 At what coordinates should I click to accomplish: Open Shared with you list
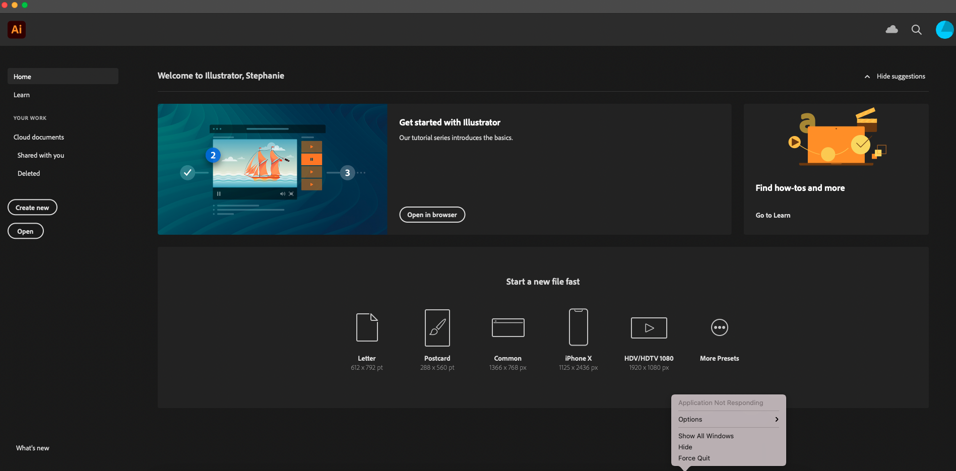pyautogui.click(x=41, y=155)
